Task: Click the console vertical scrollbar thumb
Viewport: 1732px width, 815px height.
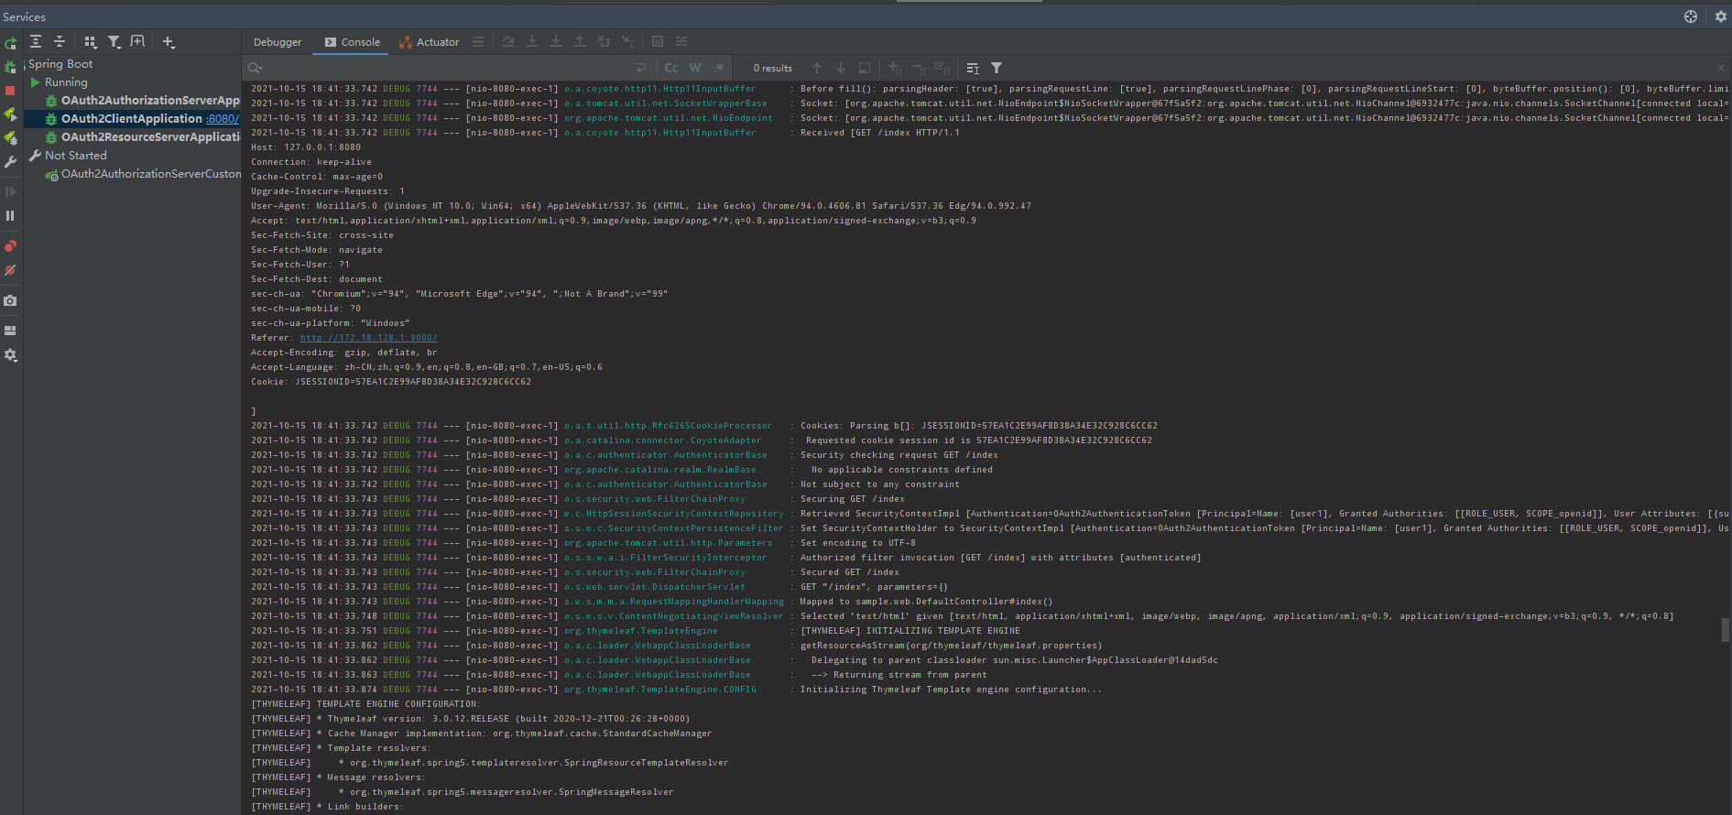Action: point(1725,629)
